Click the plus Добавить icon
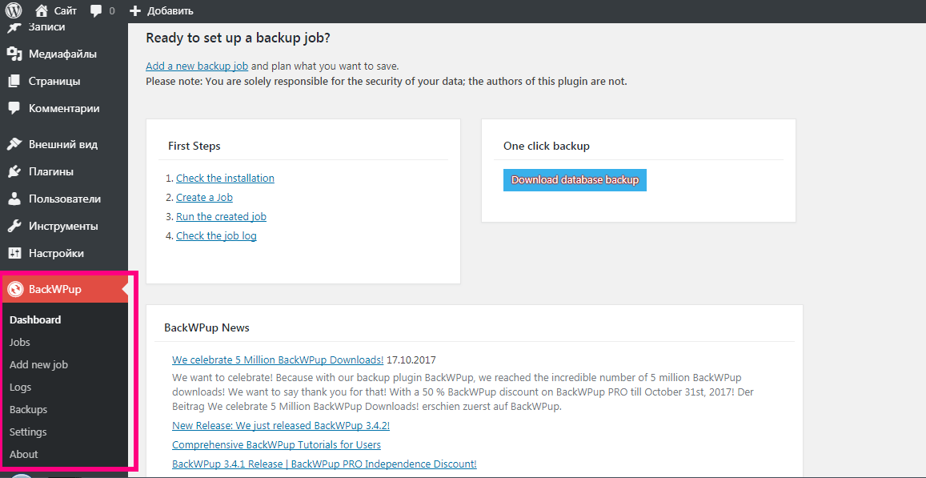926x478 pixels. (135, 11)
